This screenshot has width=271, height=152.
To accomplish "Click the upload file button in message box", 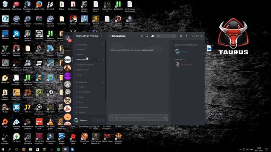I will click(112, 118).
